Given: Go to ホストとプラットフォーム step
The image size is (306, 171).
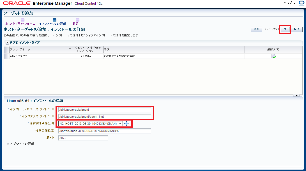Looking at the screenshot, I should tap(20, 24).
